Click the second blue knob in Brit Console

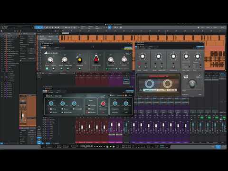pos(63,104)
